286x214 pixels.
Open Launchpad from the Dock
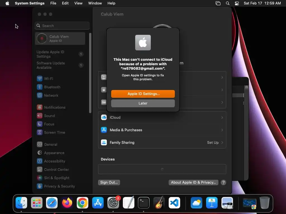click(37, 203)
